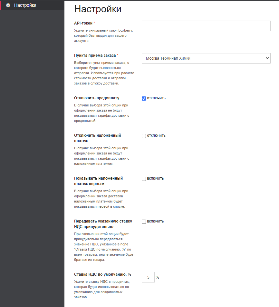The height and width of the screenshot is (307, 279).
Task: Open the Настройки sidebar menu item
Action: [x=32, y=5]
